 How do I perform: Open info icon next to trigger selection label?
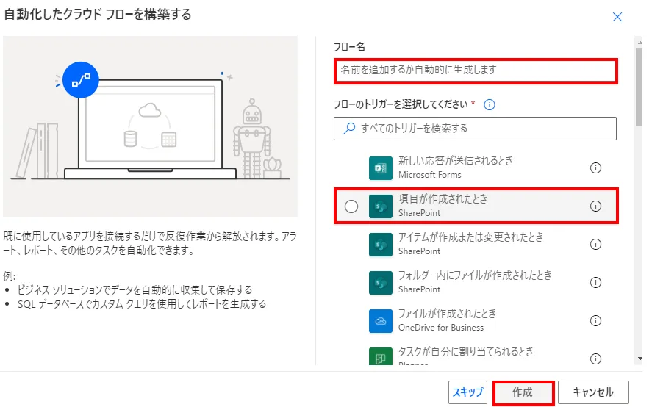[x=490, y=104]
